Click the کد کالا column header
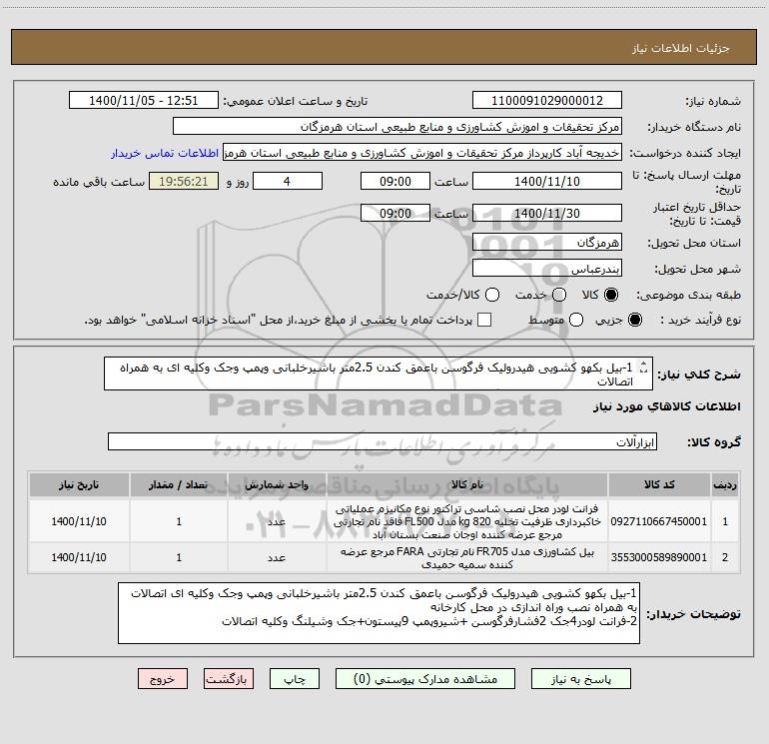Image resolution: width=769 pixels, height=744 pixels. coord(659,484)
